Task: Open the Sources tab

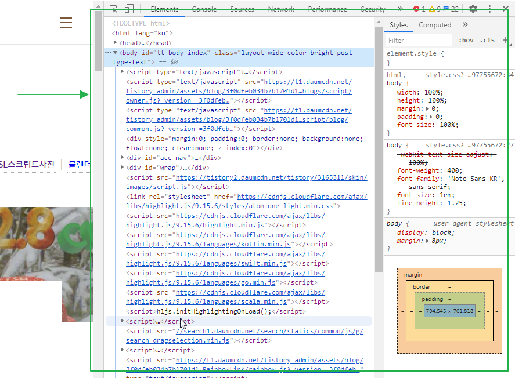Action: pos(242,9)
